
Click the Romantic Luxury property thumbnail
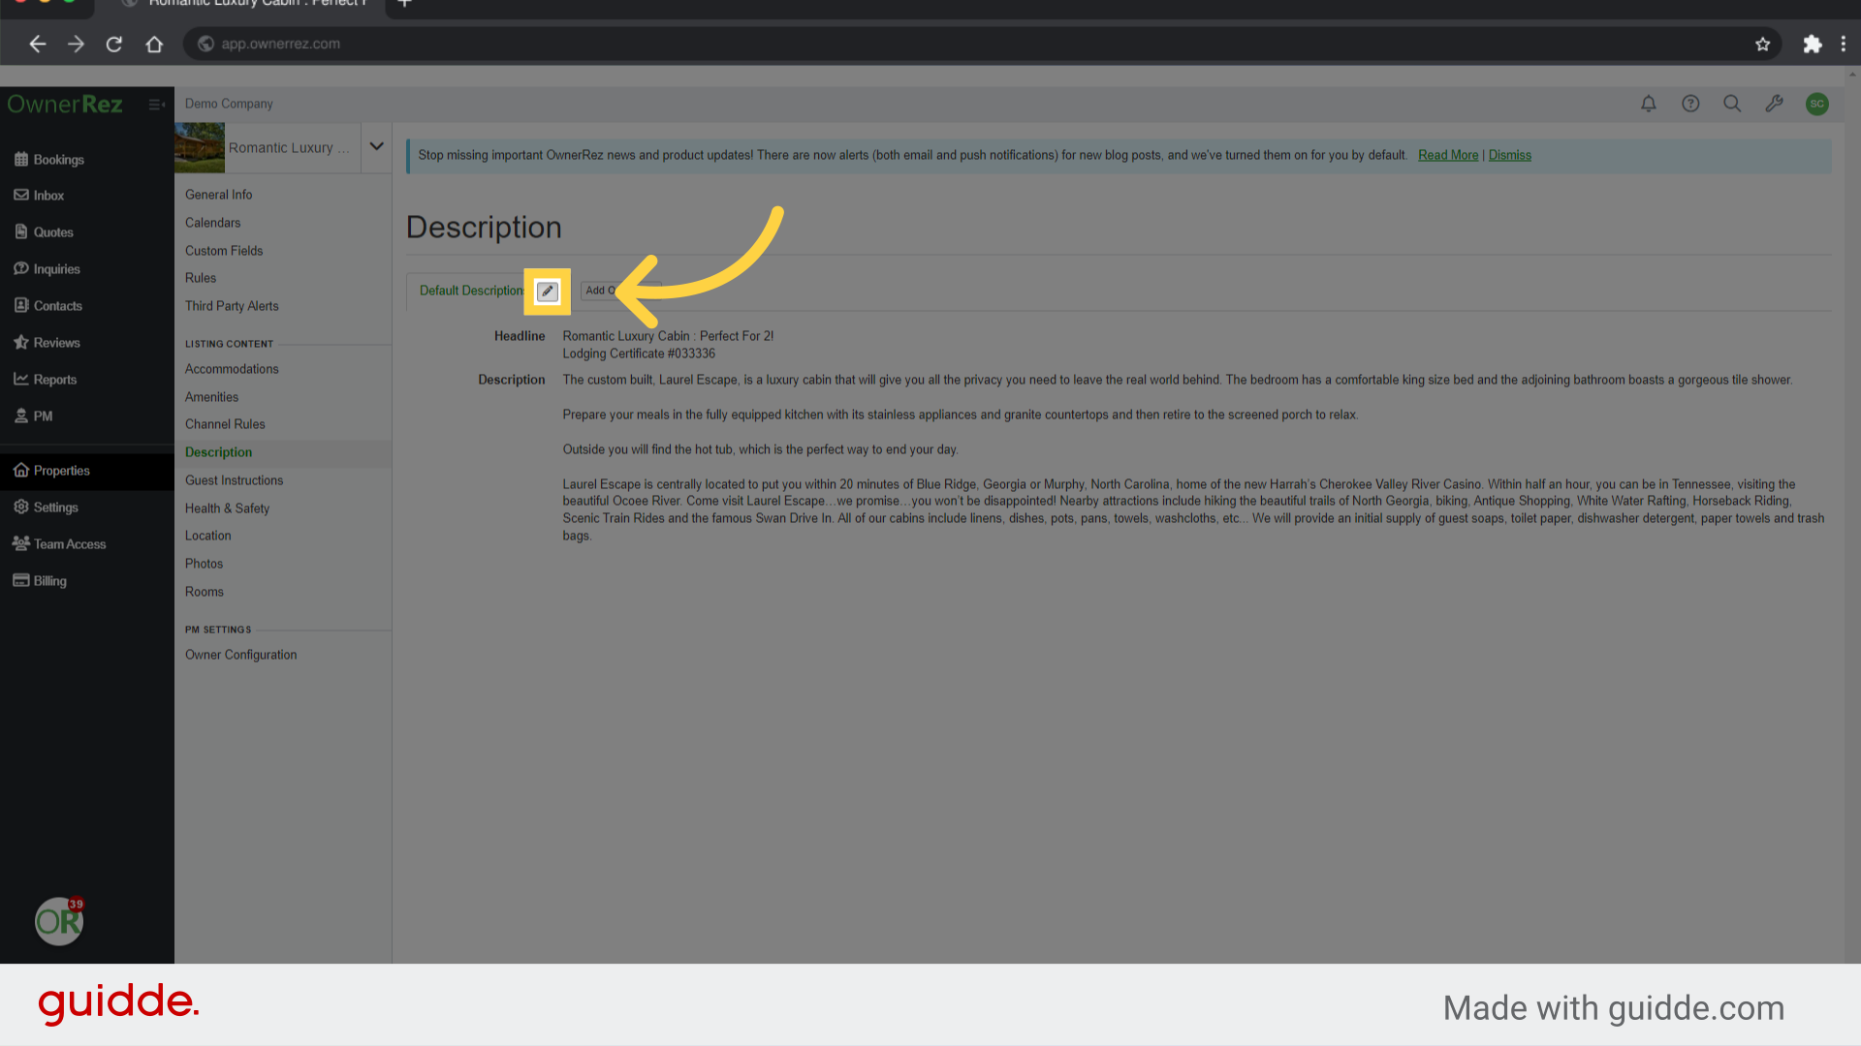(200, 147)
